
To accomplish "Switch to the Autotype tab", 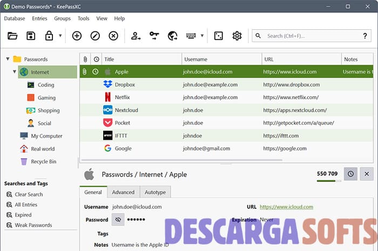I will tap(156, 192).
